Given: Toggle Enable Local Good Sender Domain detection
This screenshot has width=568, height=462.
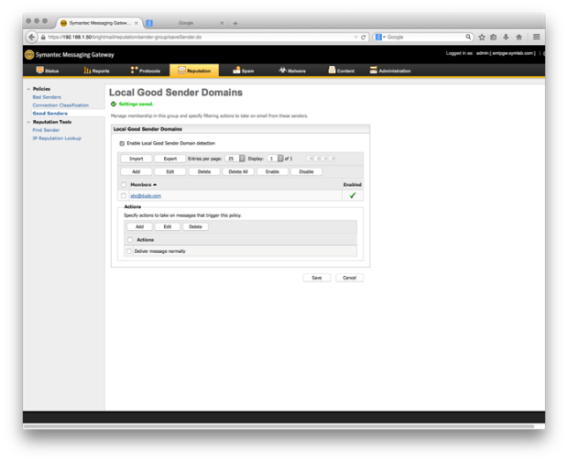Looking at the screenshot, I should (x=122, y=144).
